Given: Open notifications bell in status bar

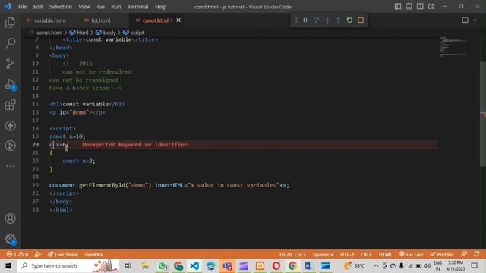Looking at the screenshot, I should (x=476, y=255).
